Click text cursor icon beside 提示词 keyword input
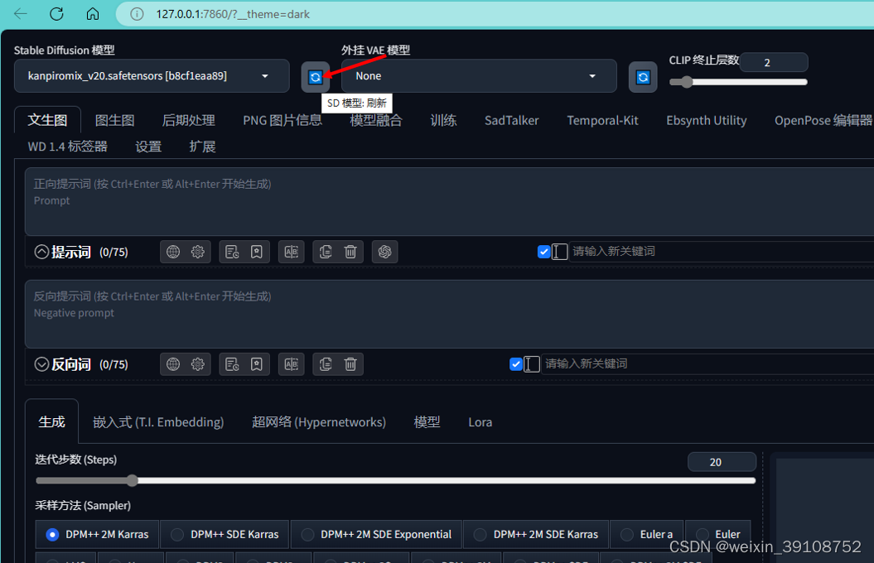 (560, 252)
